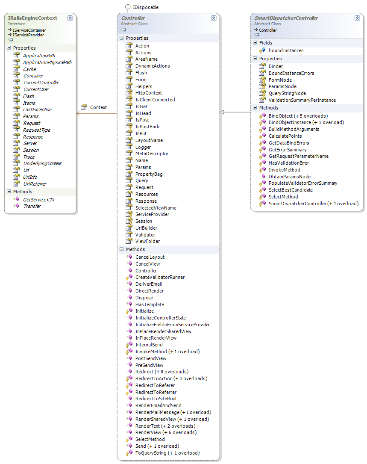Select the IServiceContainer inherited interface
Screen dimensions: 367x464
click(29, 30)
